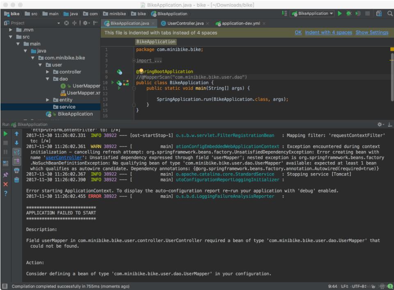Click the up arrow to go up the stack trace
Screen dimensions: 394x290
(x=16, y=134)
